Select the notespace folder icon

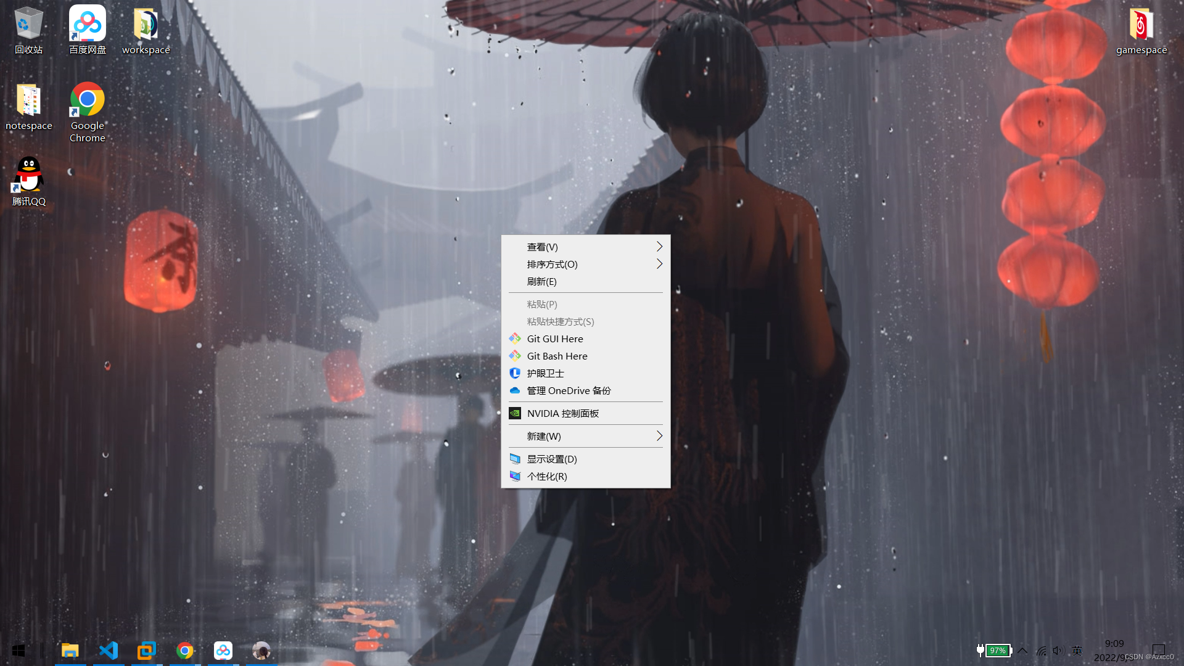tap(28, 107)
